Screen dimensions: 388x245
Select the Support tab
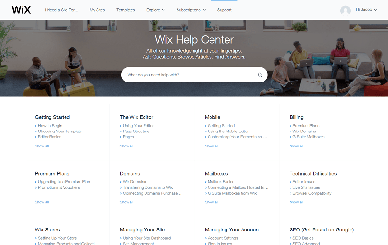pos(225,10)
